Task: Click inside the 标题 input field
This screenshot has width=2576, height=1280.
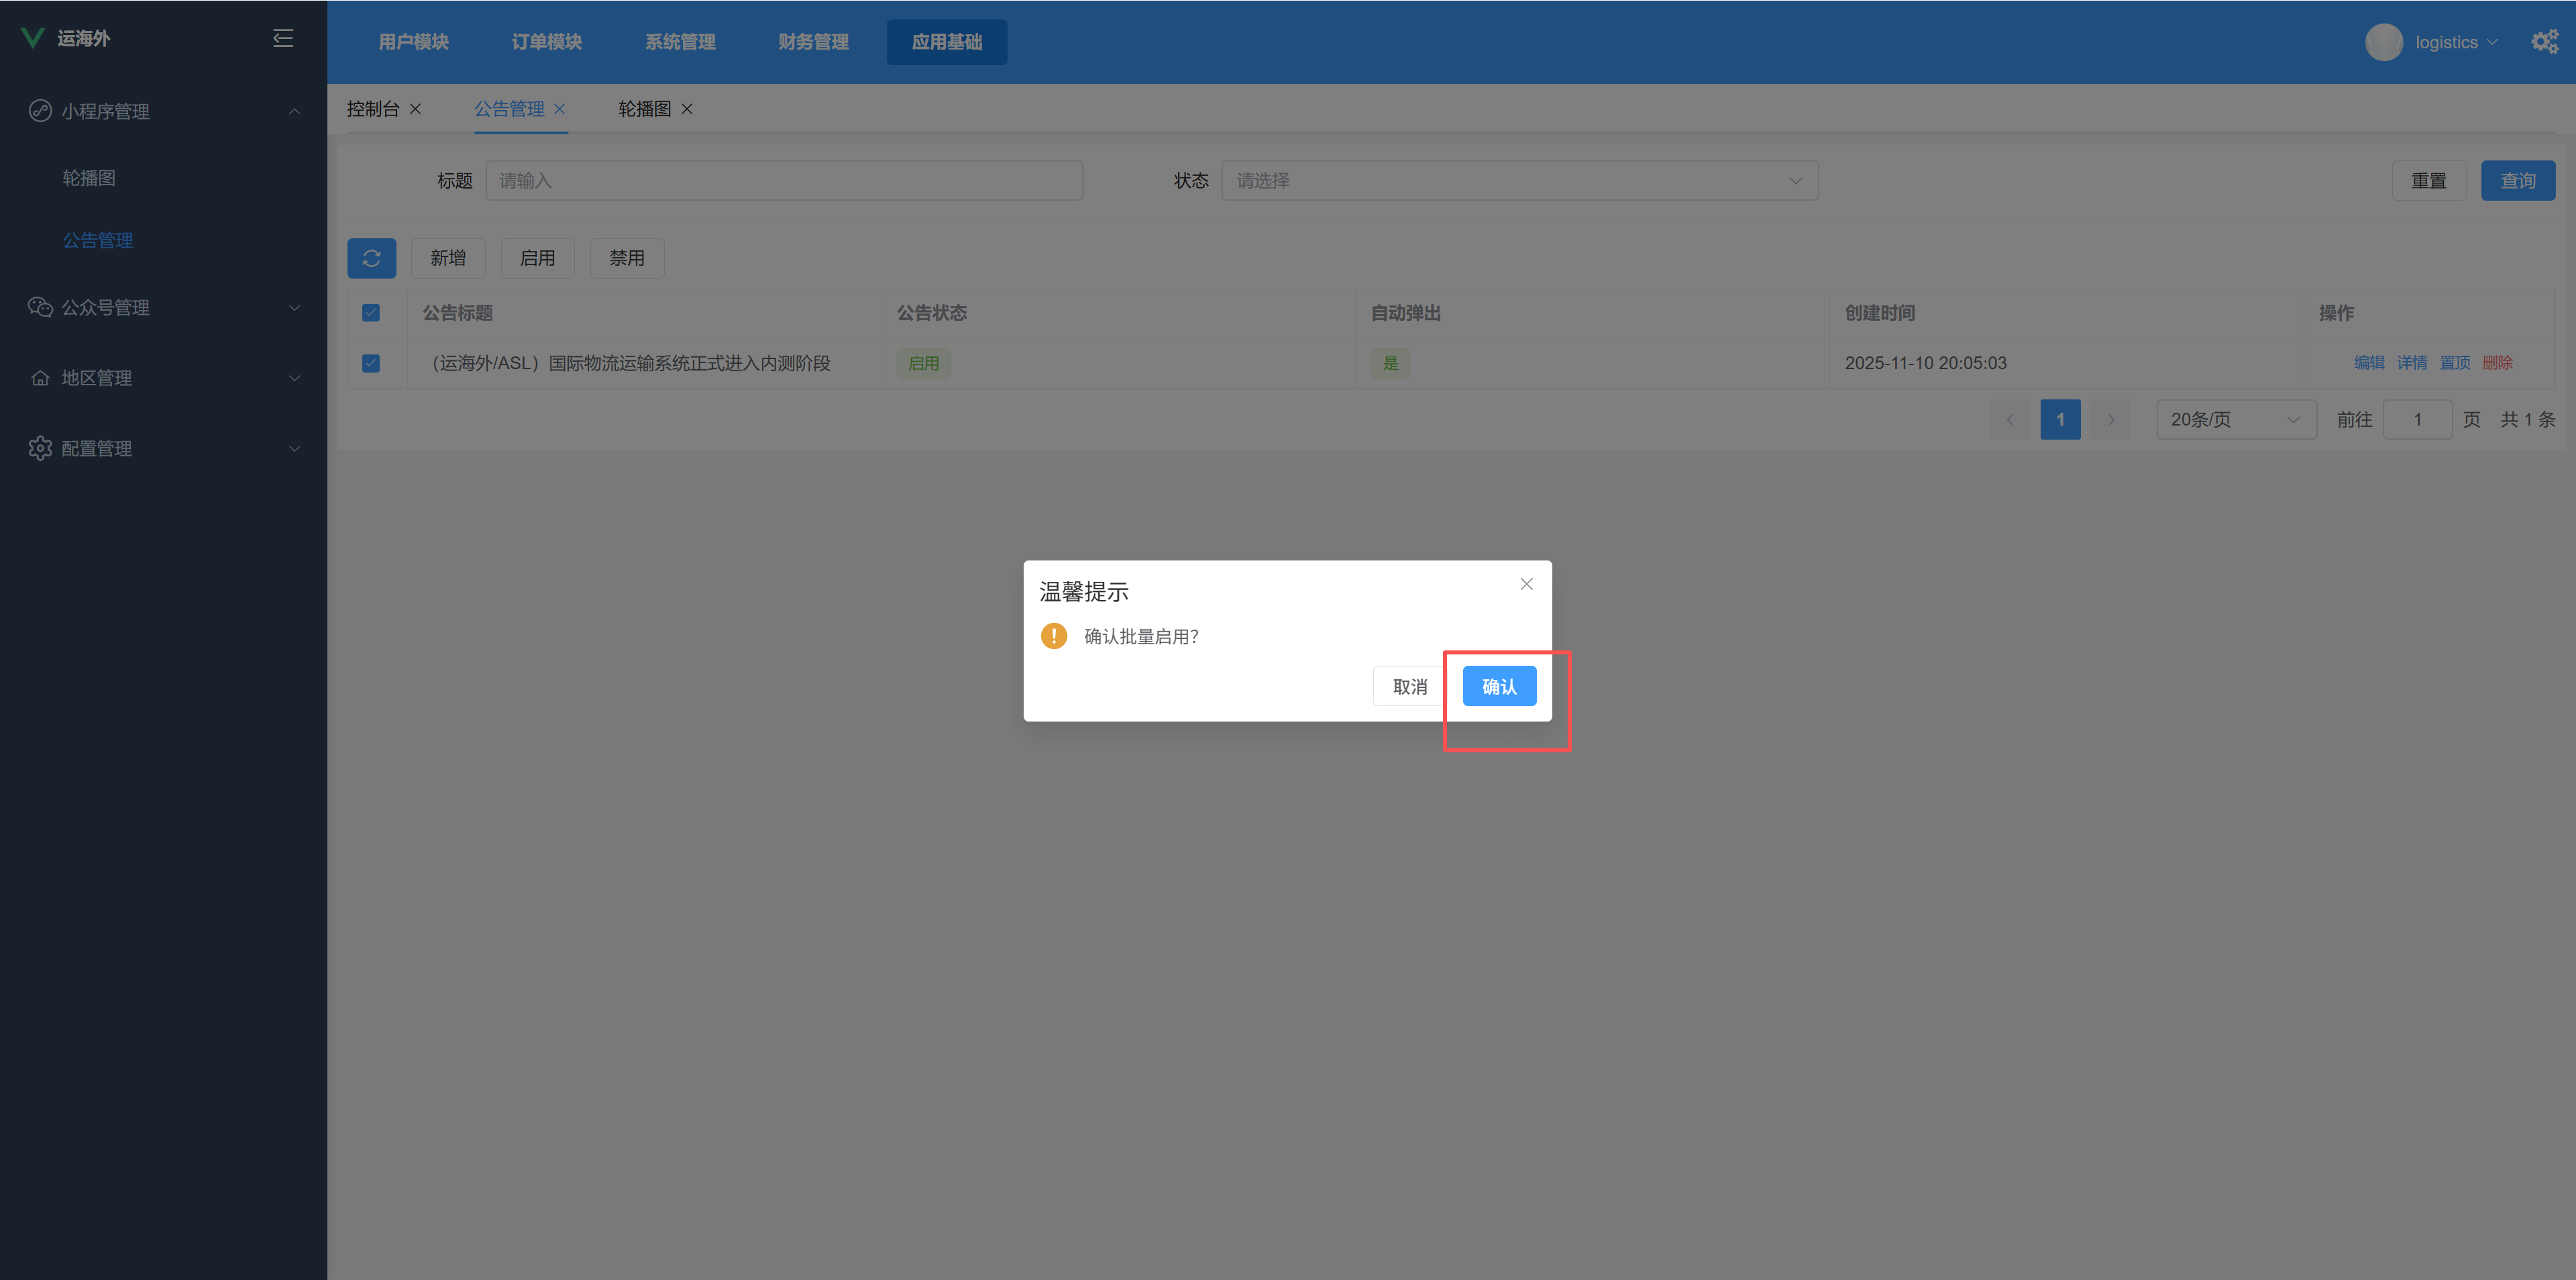Action: point(784,180)
